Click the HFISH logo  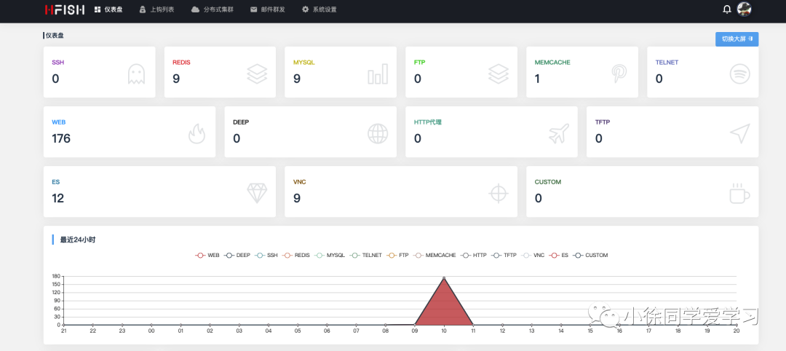coord(65,9)
